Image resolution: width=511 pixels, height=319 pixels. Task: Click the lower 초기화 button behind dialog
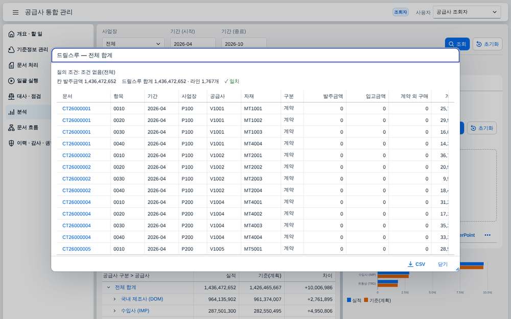[x=482, y=128]
